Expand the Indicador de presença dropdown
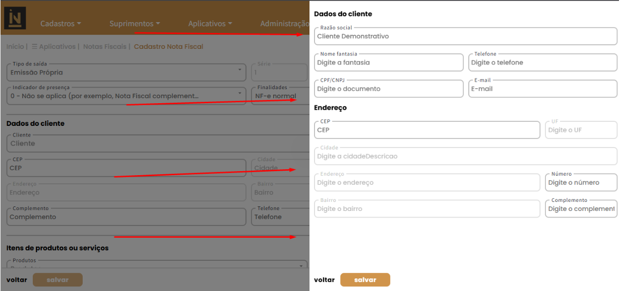621x291 pixels. pyautogui.click(x=127, y=96)
